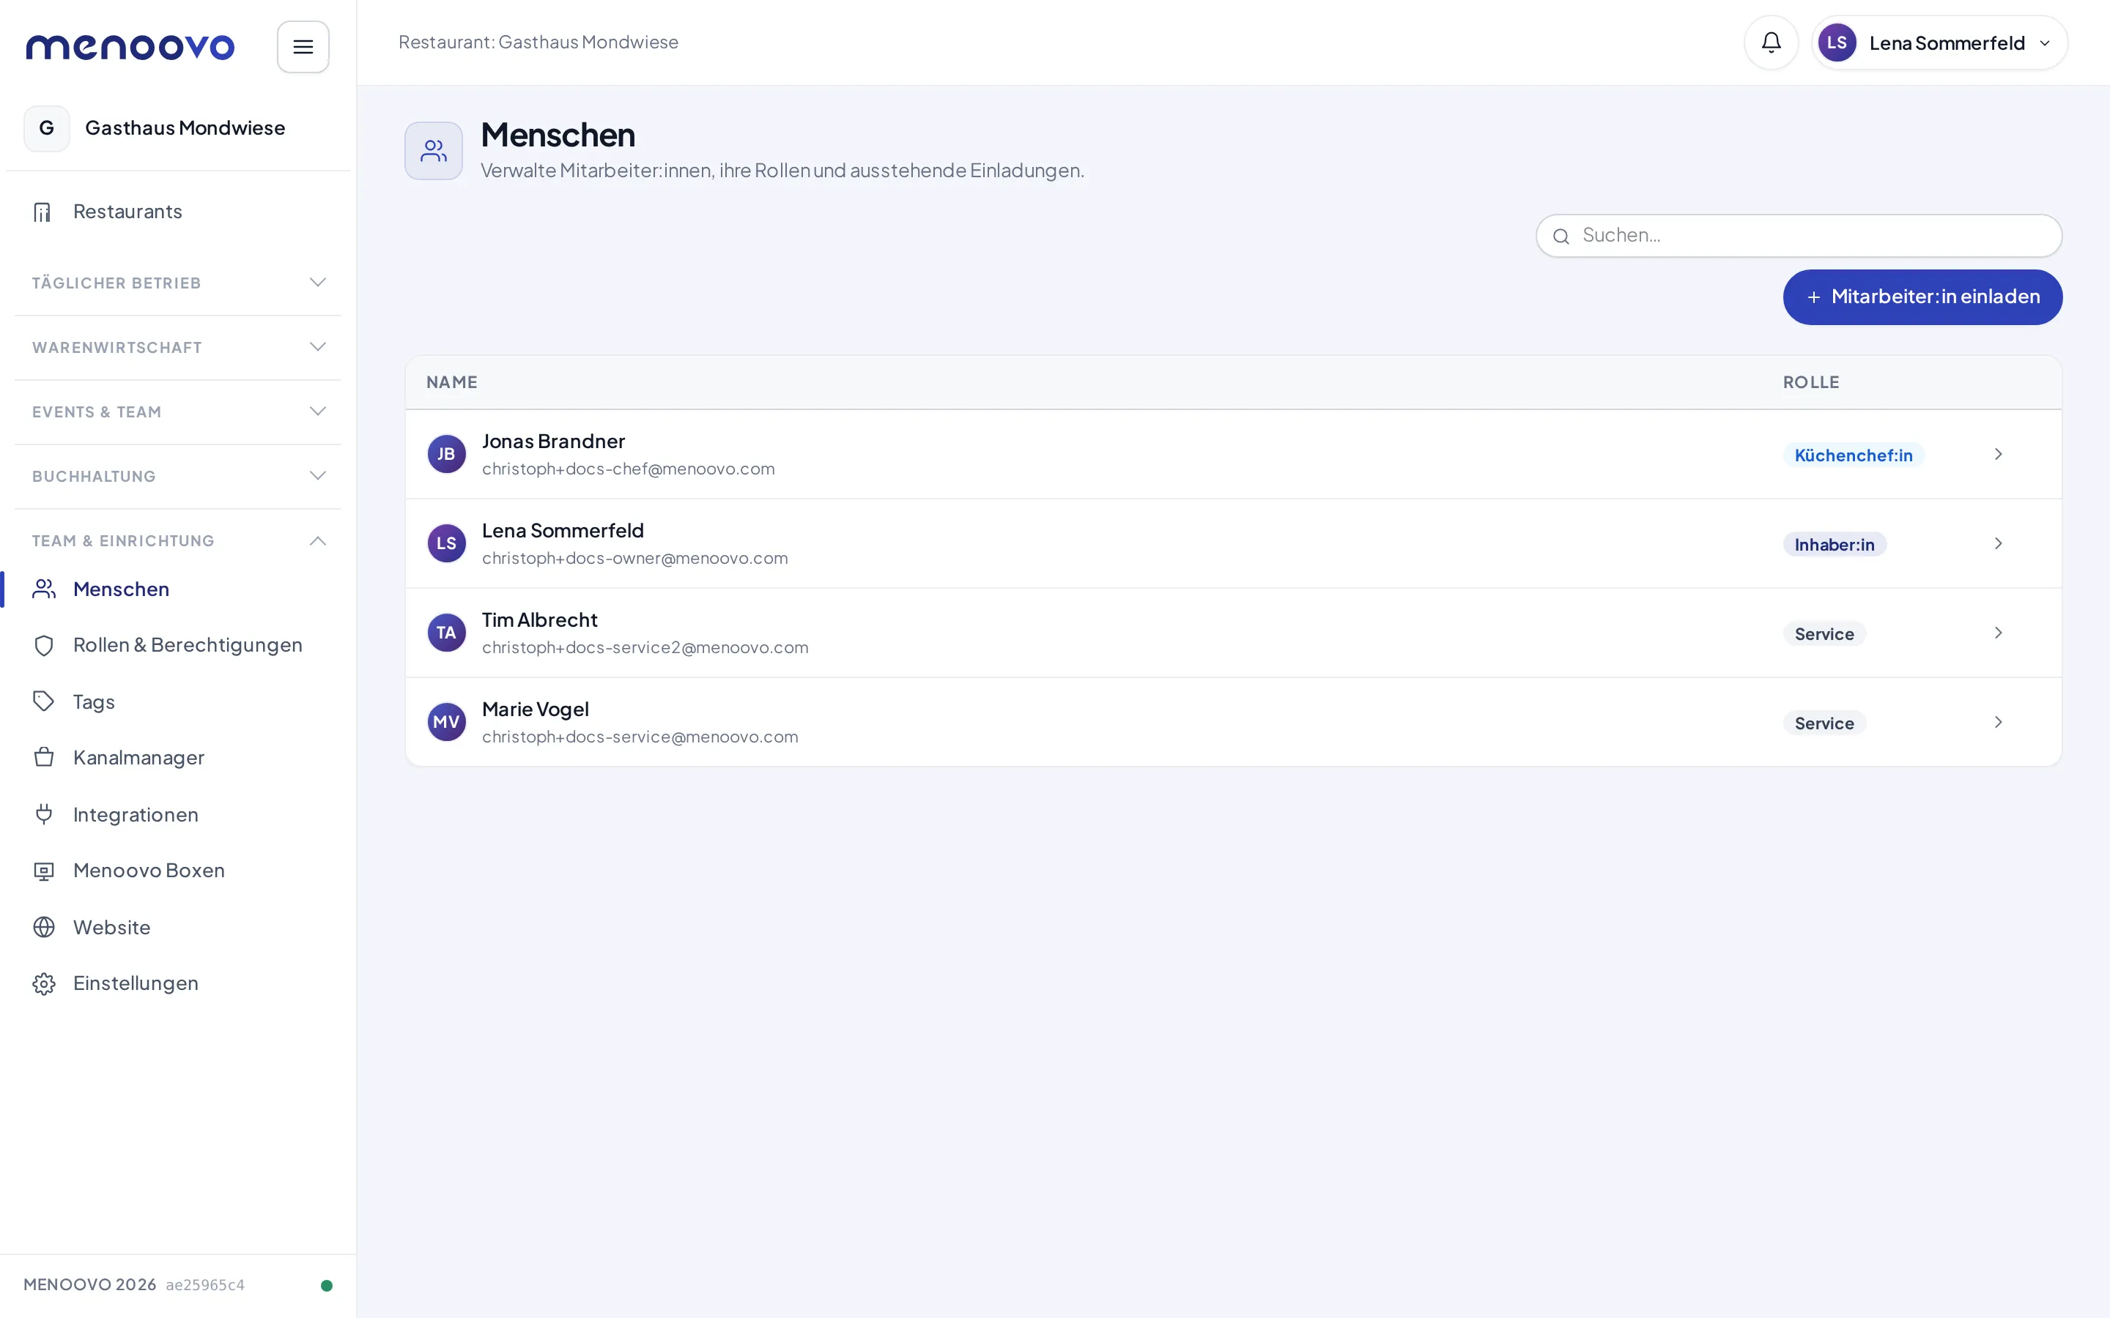The height and width of the screenshot is (1318, 2110).
Task: Click the MV avatar for Marie Vogel
Action: click(x=446, y=722)
